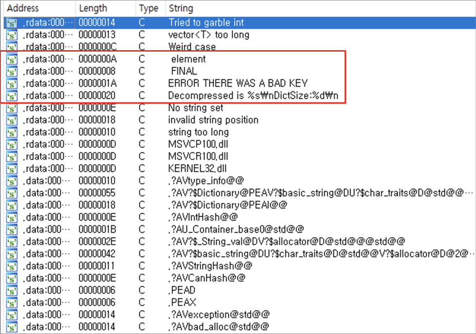Click the Type column header

148,8
